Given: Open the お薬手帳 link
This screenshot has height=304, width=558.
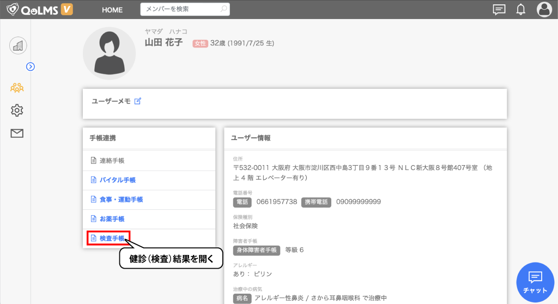Looking at the screenshot, I should point(112,219).
